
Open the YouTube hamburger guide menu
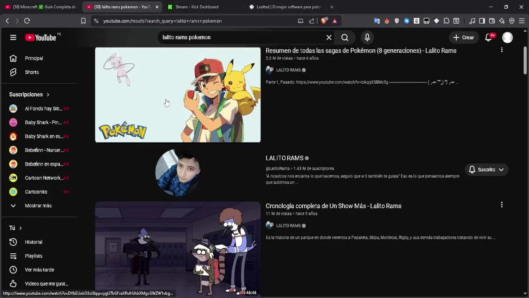pos(13,38)
